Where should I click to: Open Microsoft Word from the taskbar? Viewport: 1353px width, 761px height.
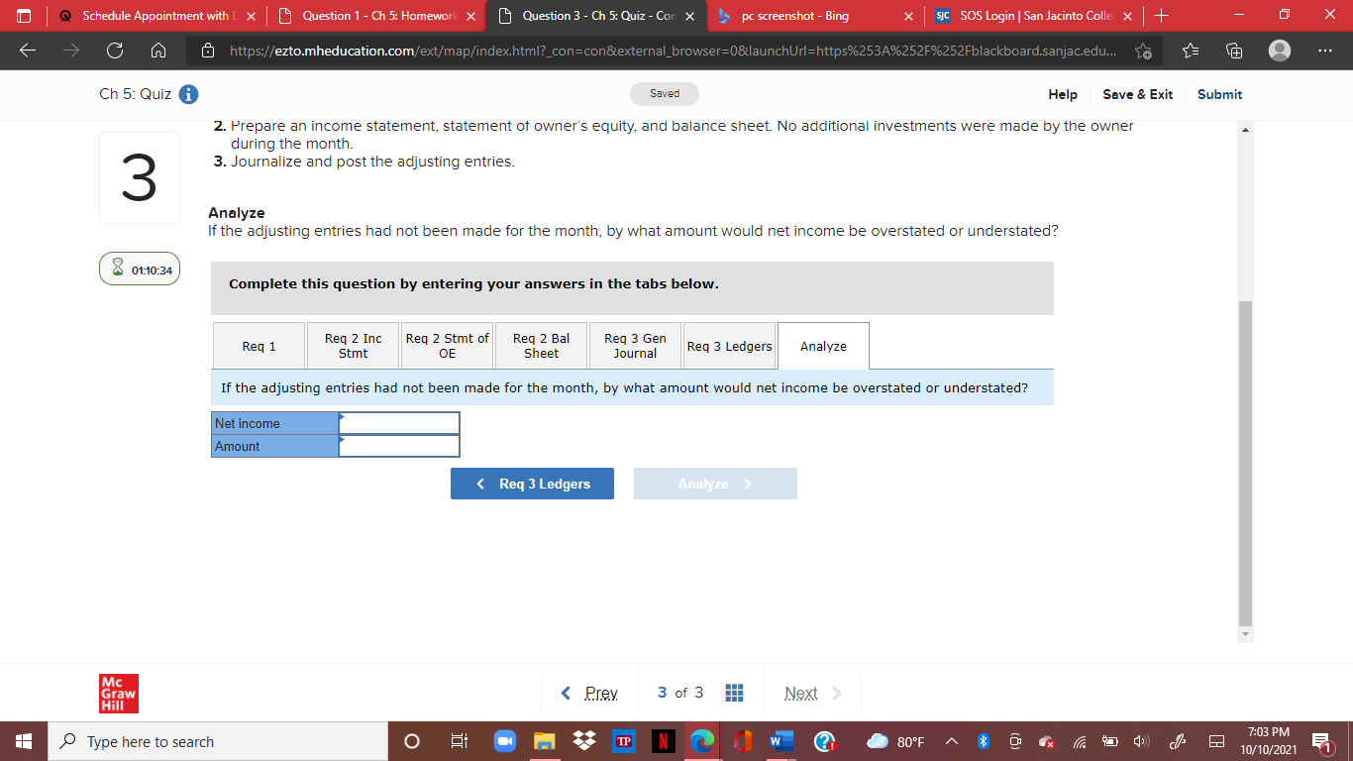tap(781, 740)
